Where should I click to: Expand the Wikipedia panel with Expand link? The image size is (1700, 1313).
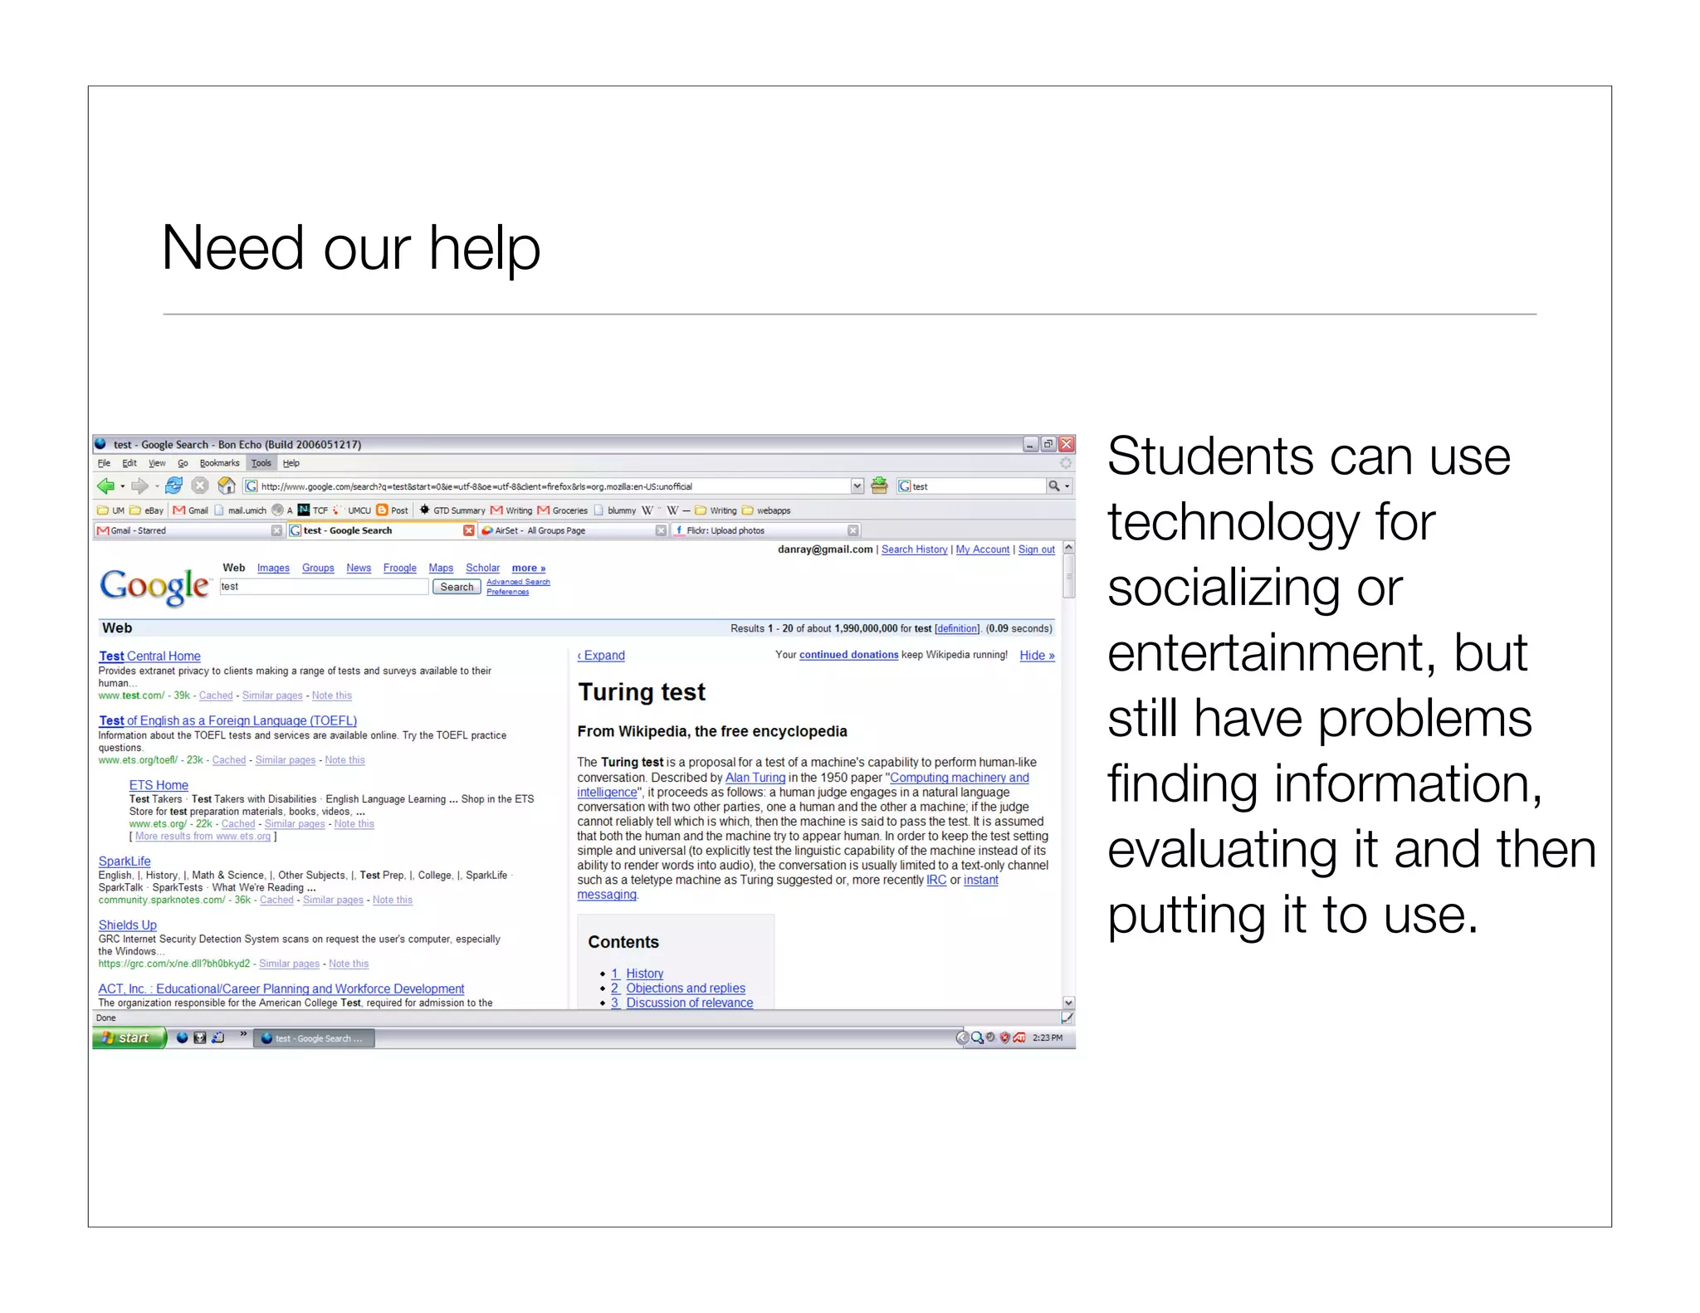pos(601,656)
